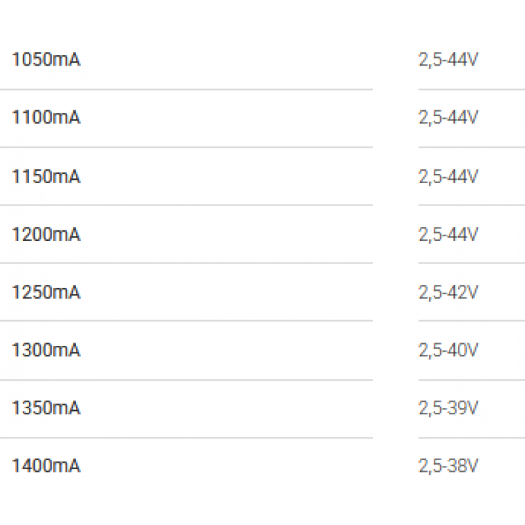The height and width of the screenshot is (525, 525).
Task: Click the separator line under the 2,5-40V value
Action: click(x=471, y=379)
